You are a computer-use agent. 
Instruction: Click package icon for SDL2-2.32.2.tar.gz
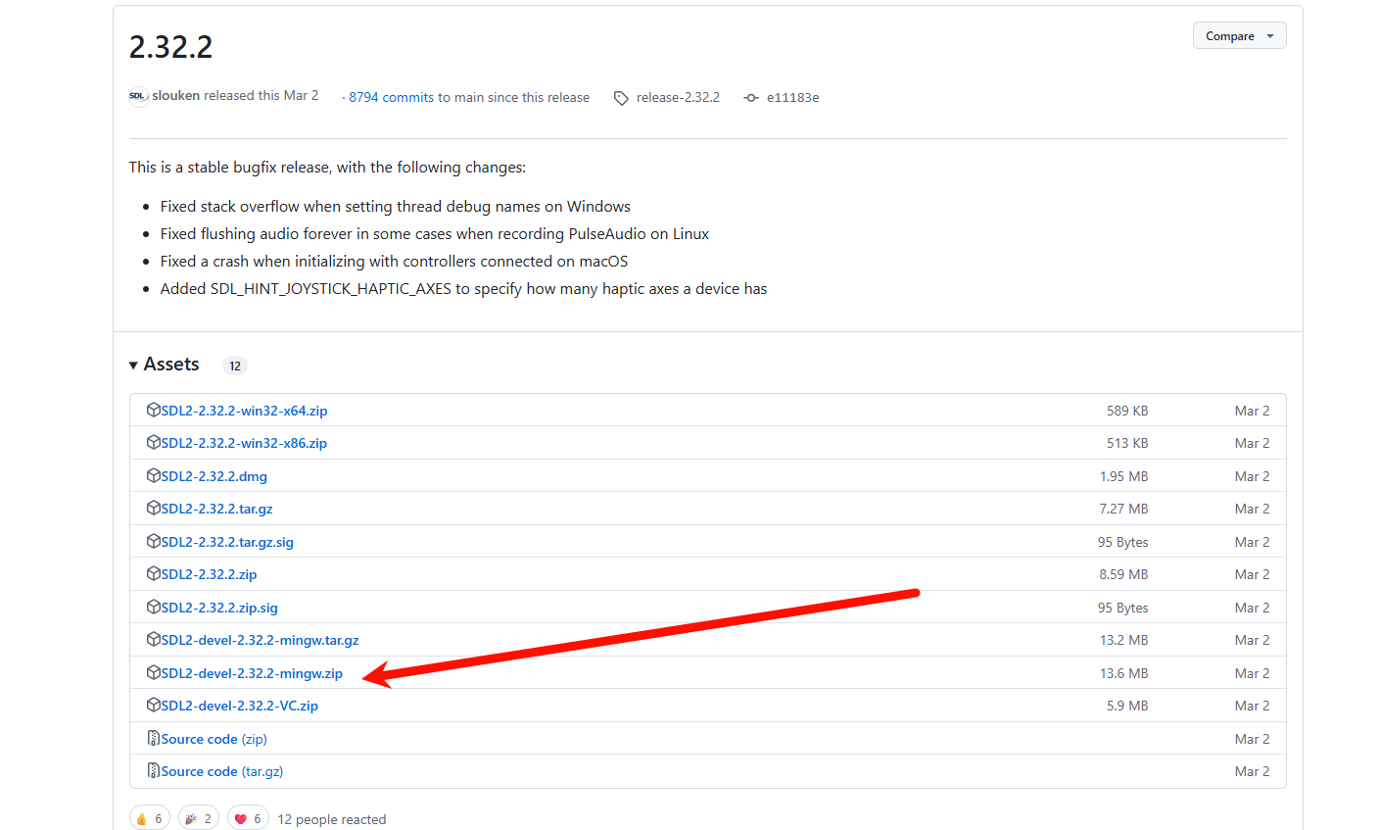coord(153,508)
